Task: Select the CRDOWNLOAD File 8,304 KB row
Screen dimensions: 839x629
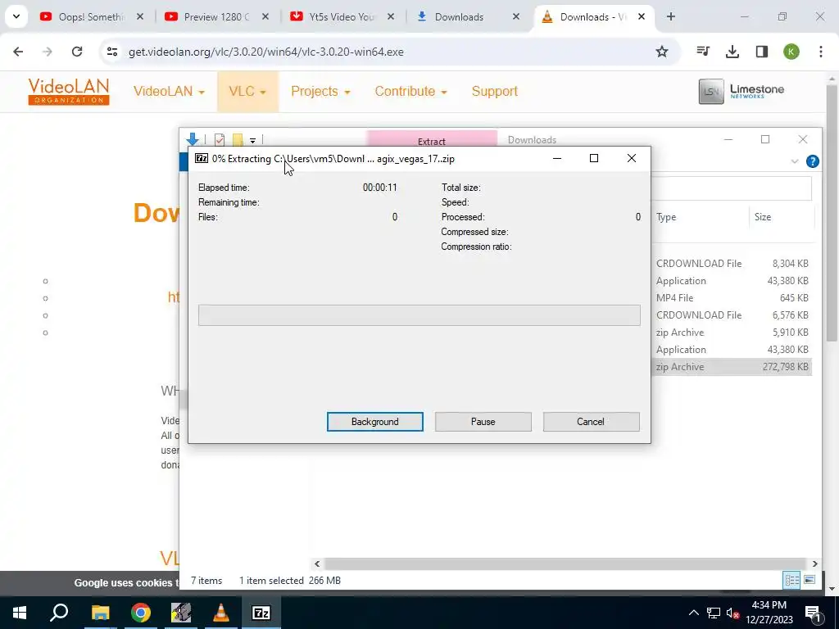Action: tap(732, 263)
